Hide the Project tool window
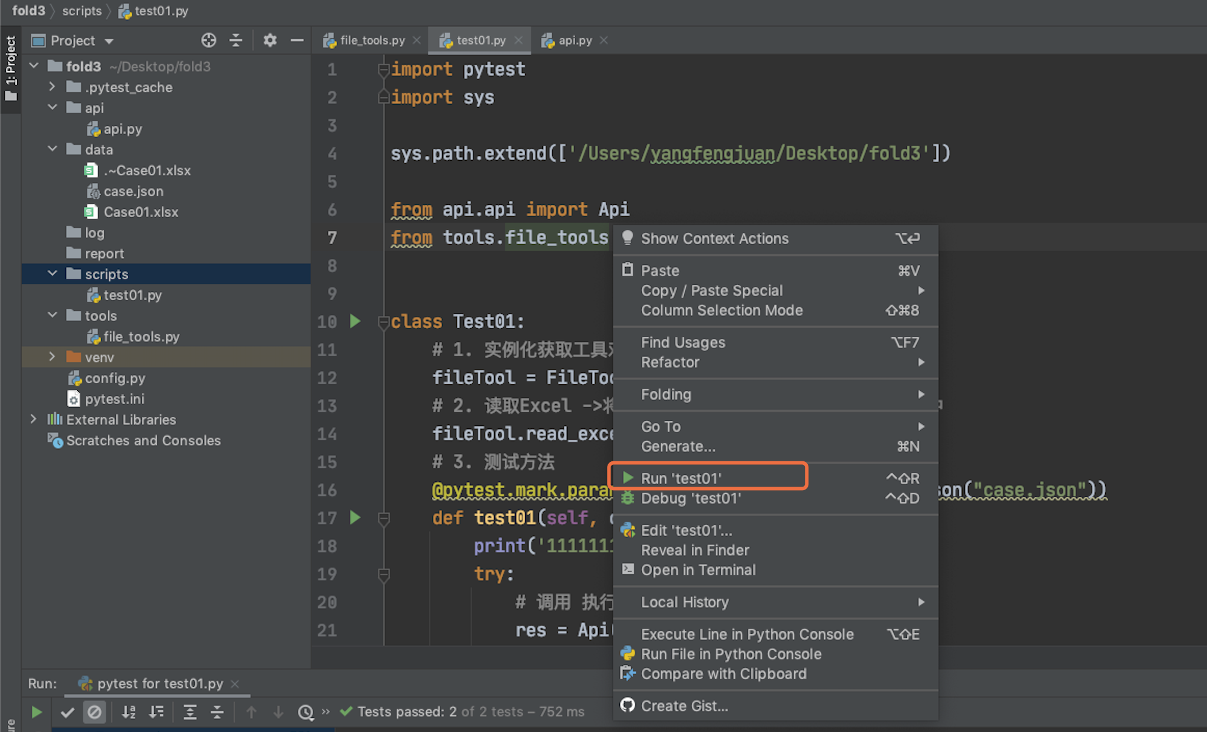Image resolution: width=1207 pixels, height=732 pixels. click(297, 40)
